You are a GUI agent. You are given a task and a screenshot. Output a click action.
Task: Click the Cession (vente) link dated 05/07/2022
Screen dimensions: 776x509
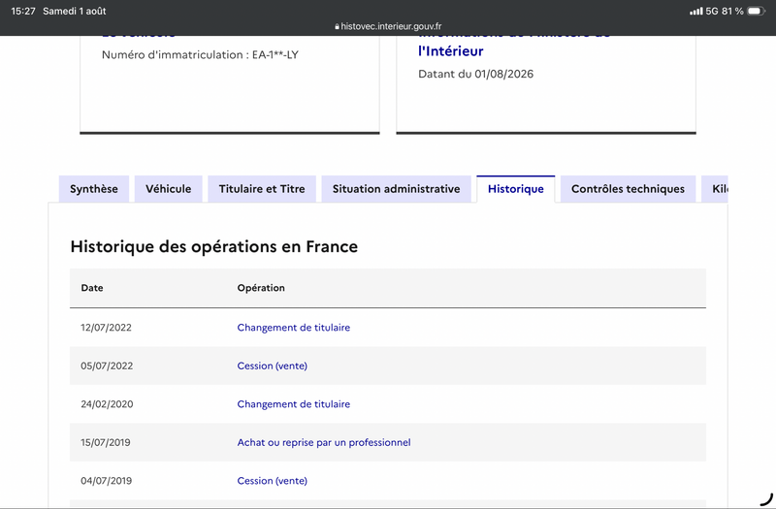pyautogui.click(x=273, y=366)
